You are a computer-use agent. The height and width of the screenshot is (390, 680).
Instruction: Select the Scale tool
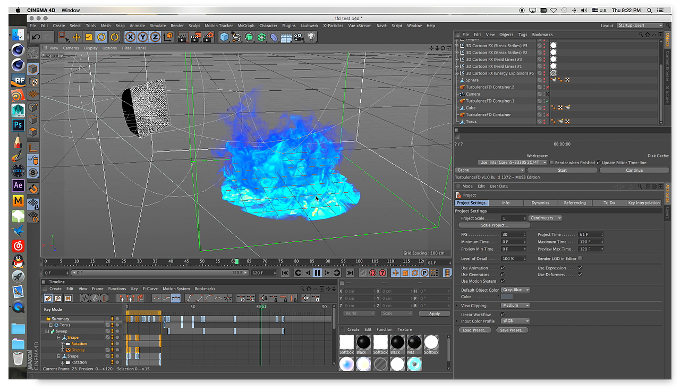point(89,37)
